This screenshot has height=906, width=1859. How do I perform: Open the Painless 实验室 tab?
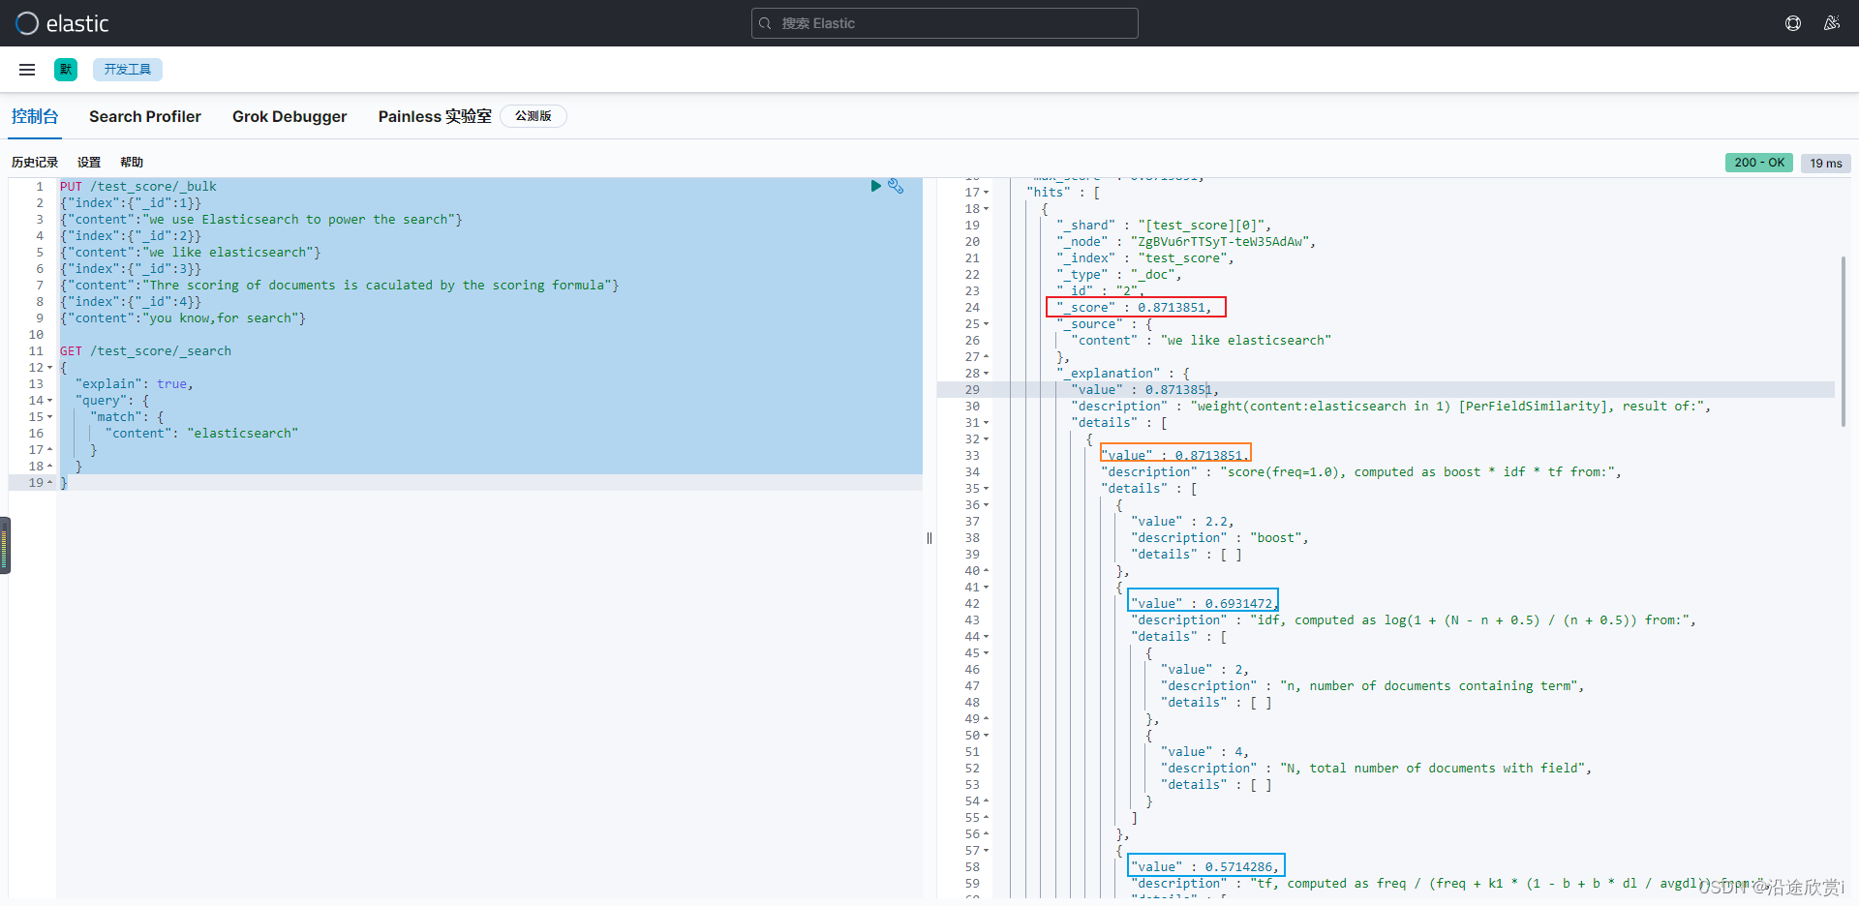pos(435,116)
